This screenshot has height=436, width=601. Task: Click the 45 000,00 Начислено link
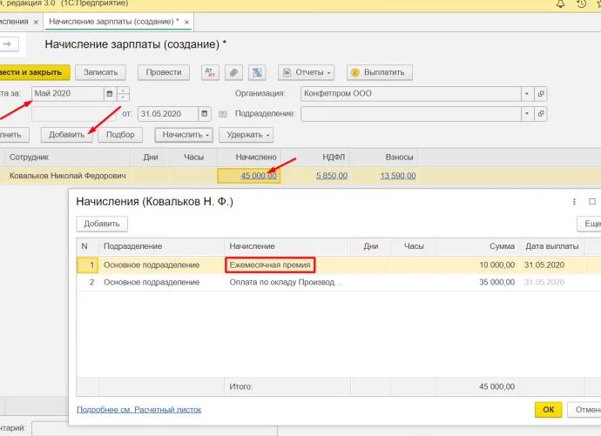259,176
